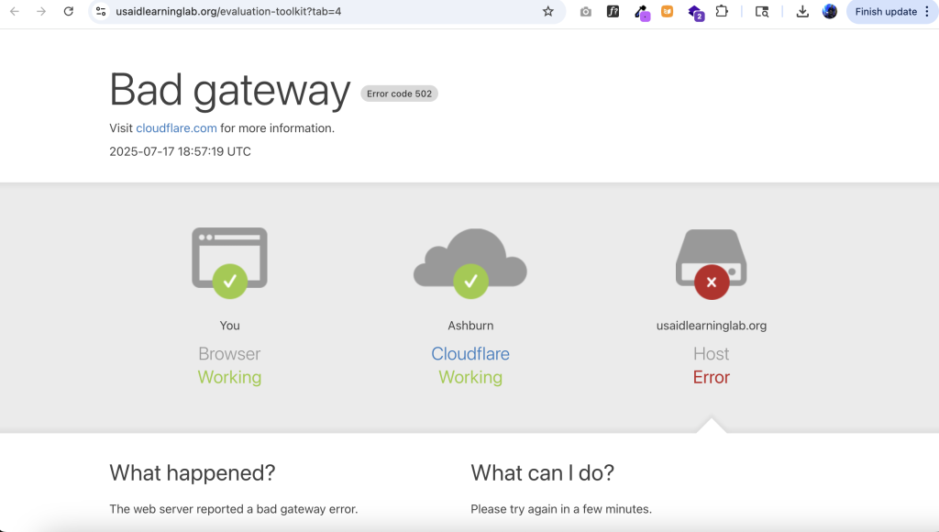This screenshot has width=939, height=532.
Task: Follow the cloudflare.com link
Action: pyautogui.click(x=176, y=128)
